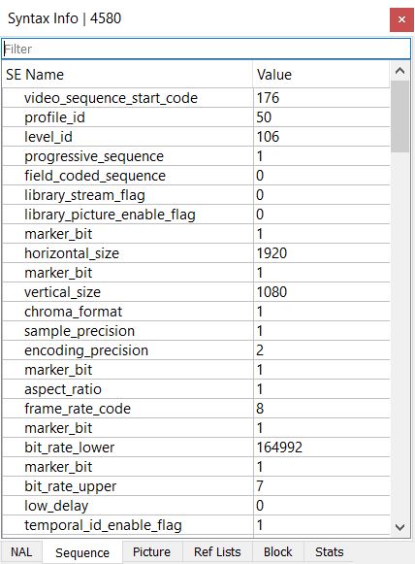This screenshot has width=415, height=564.
Task: Click the scrollbar up arrow
Action: tap(399, 71)
